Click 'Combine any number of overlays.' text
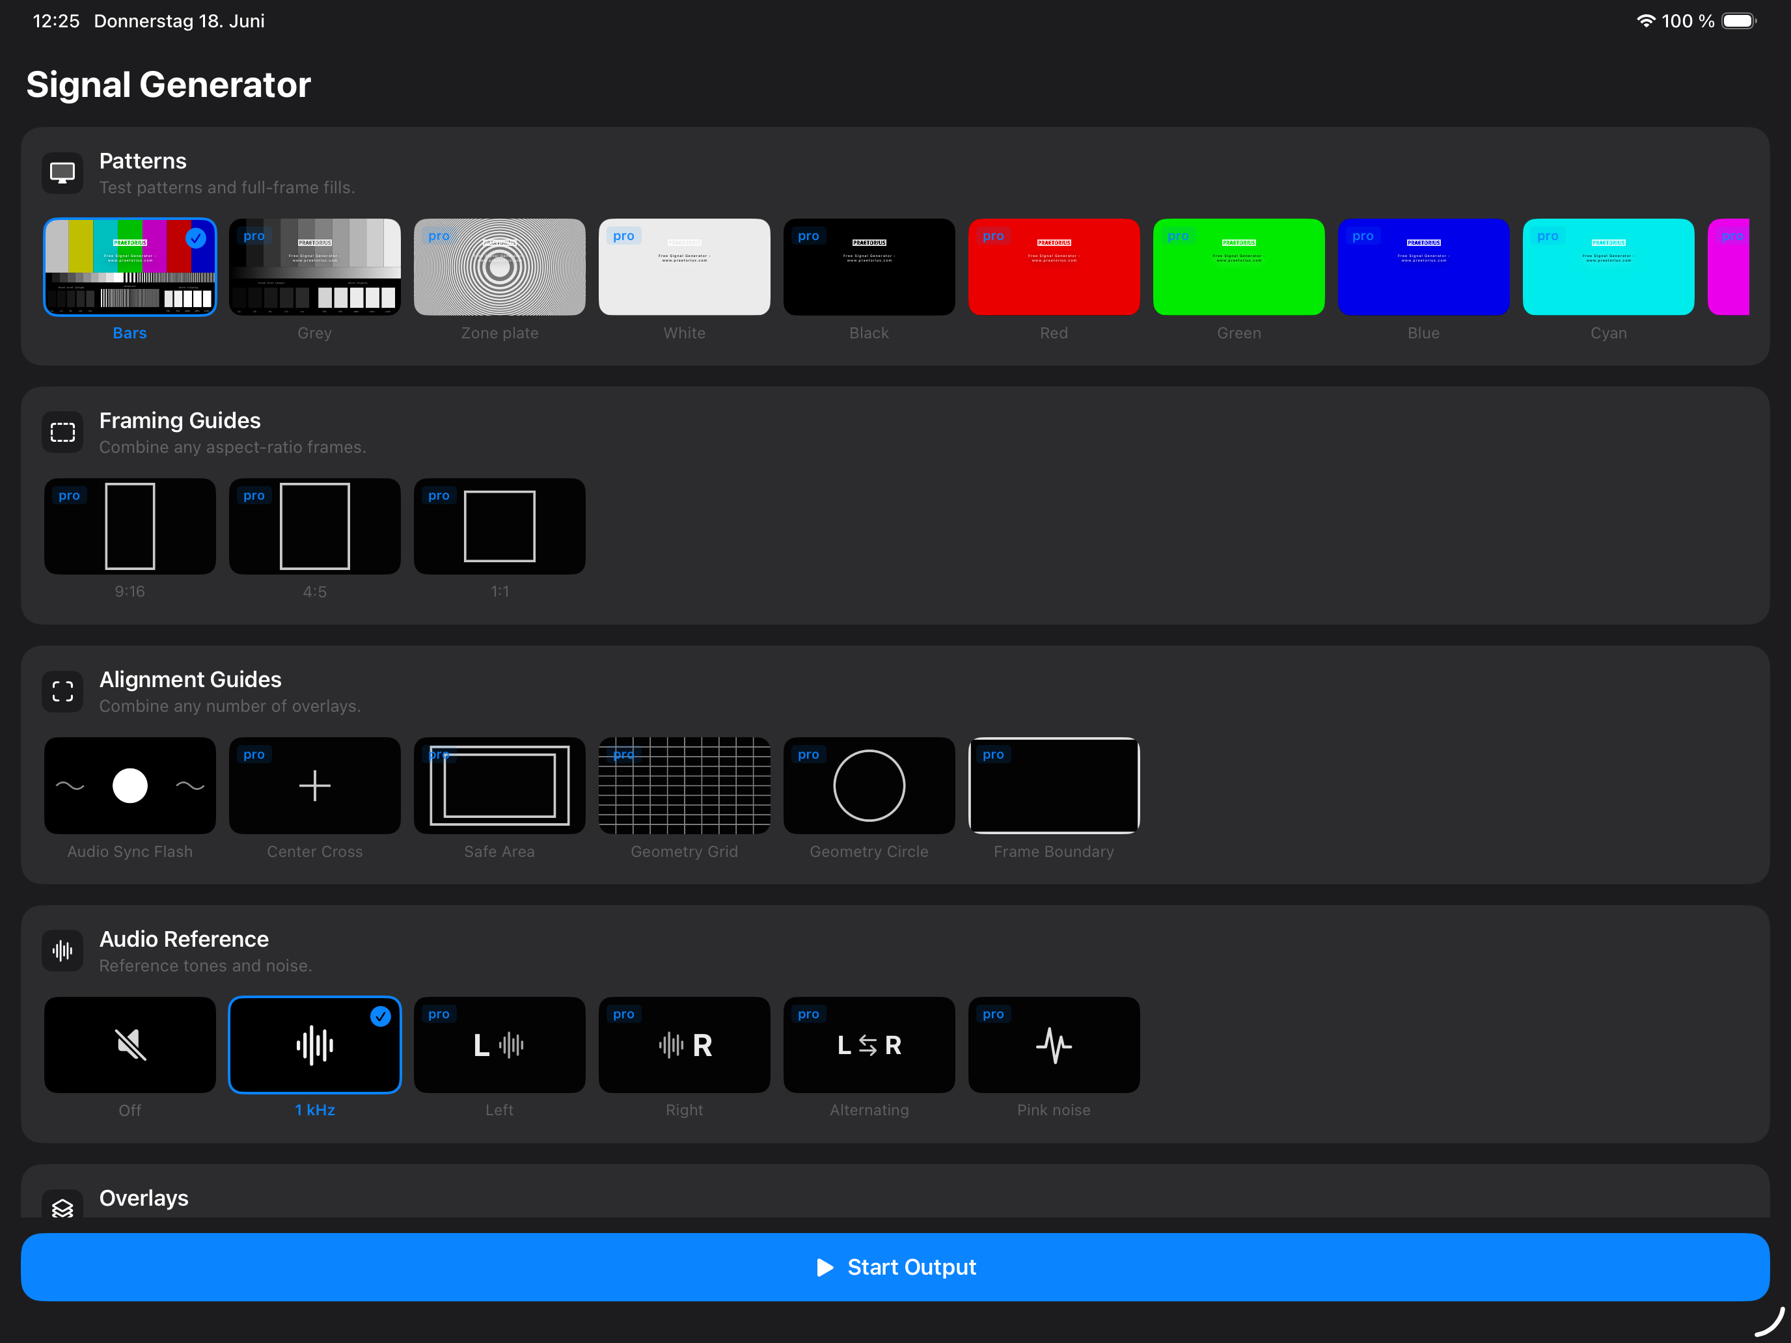This screenshot has width=1791, height=1343. 230,707
